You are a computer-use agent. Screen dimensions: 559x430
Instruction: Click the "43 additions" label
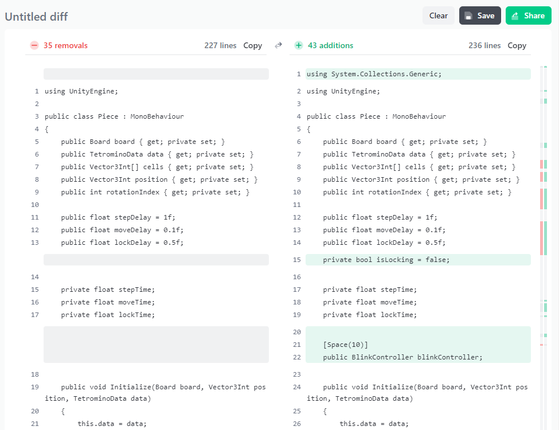[x=330, y=45]
